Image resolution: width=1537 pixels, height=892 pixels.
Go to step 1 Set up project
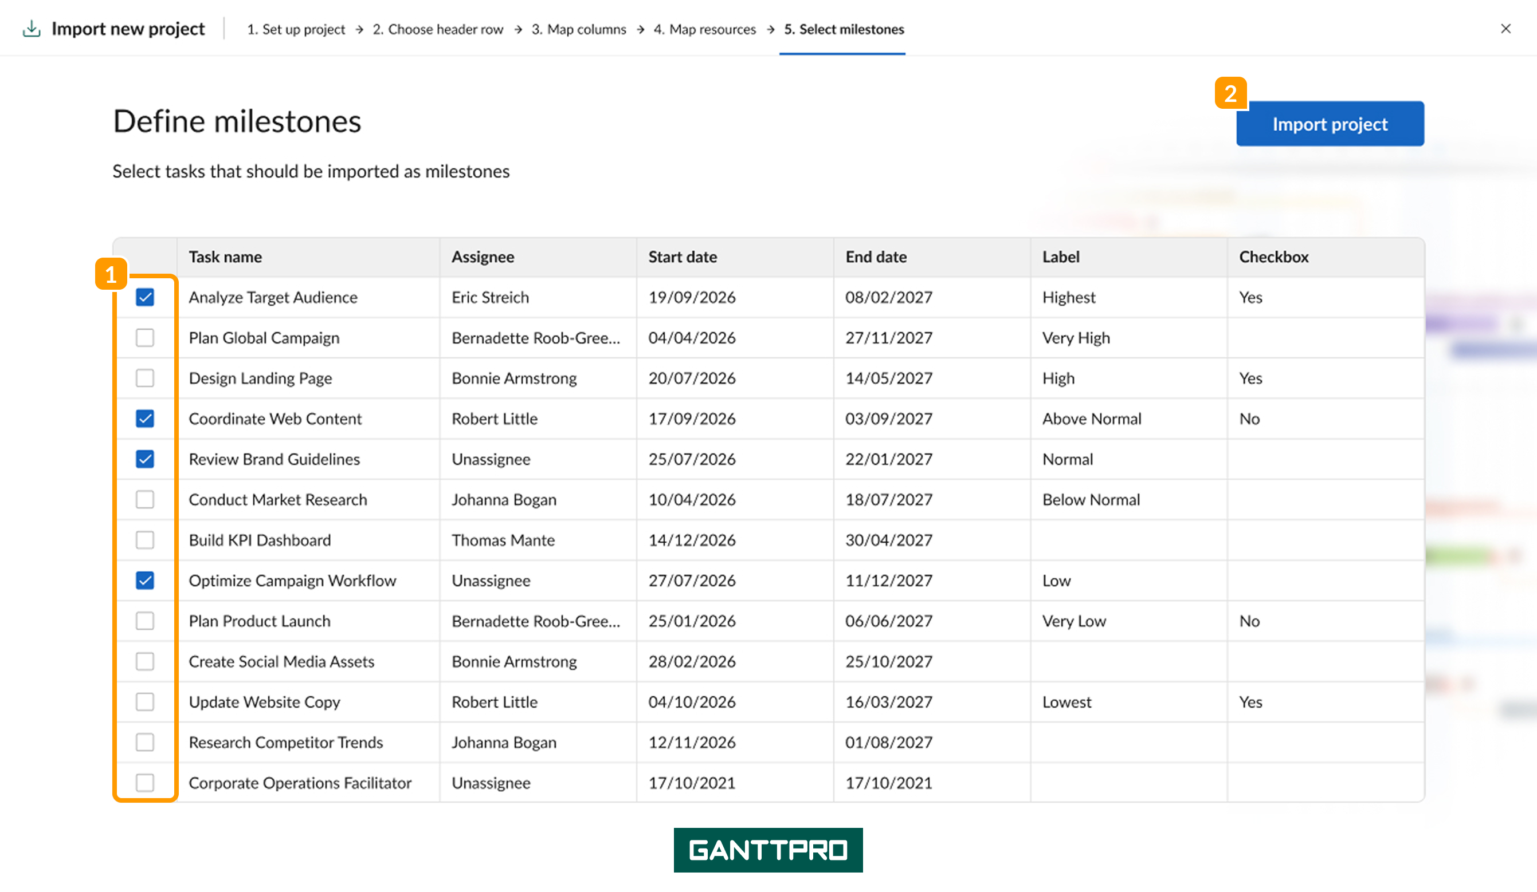tap(296, 29)
